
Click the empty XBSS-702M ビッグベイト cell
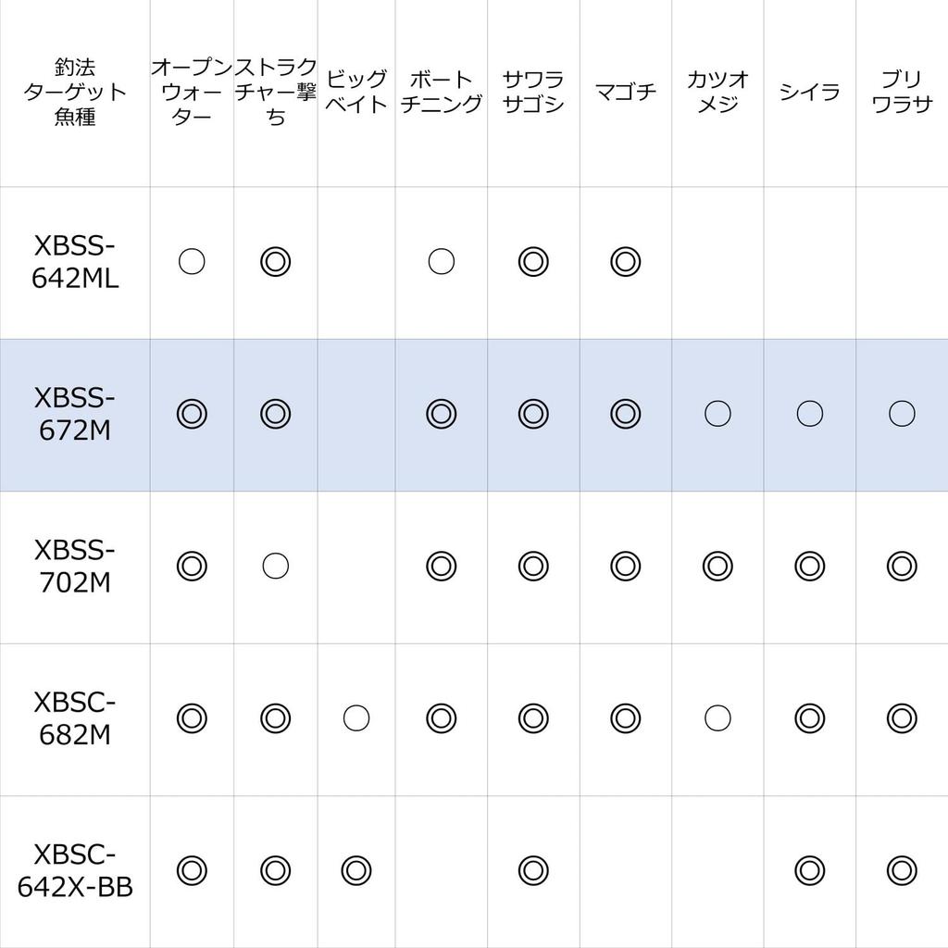coord(356,566)
